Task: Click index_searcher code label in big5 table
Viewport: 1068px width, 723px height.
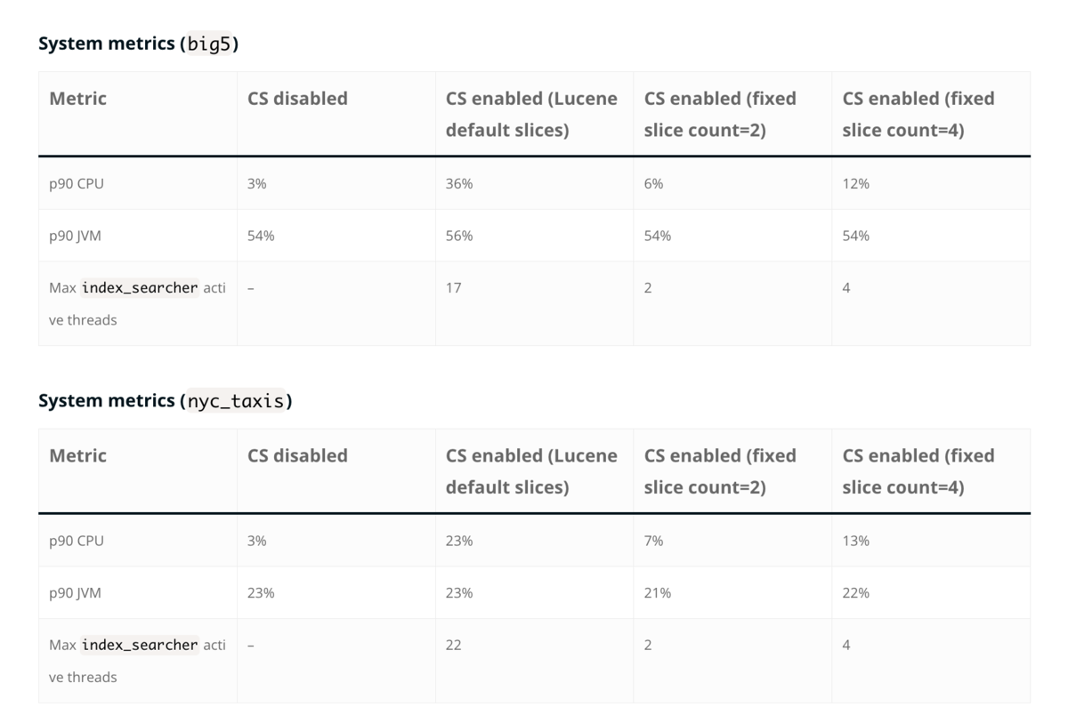Action: coord(140,288)
